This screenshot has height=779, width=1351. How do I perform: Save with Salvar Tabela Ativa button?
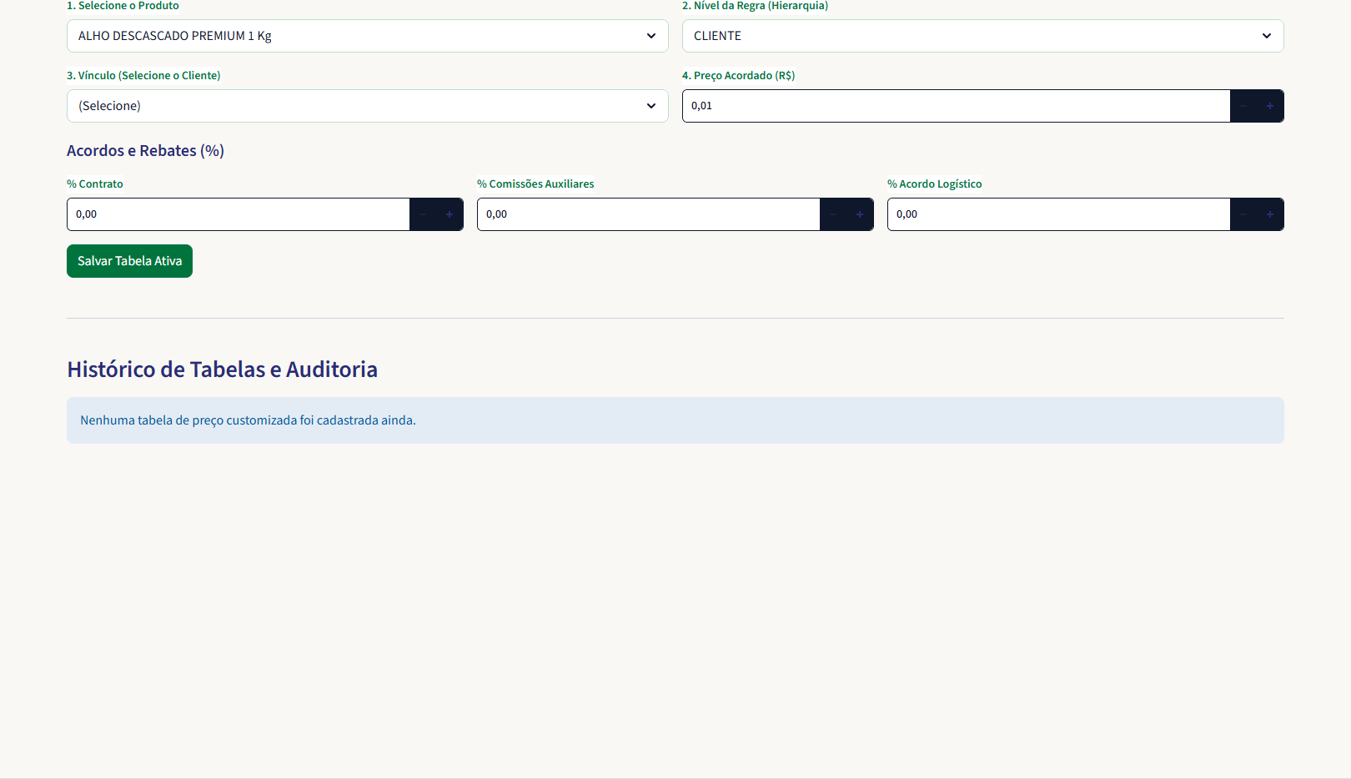click(129, 261)
